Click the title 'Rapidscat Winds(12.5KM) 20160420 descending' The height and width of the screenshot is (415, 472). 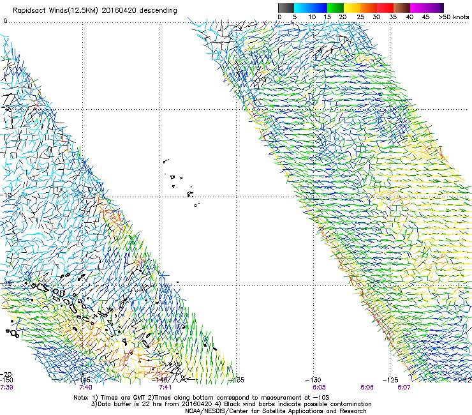[95, 11]
